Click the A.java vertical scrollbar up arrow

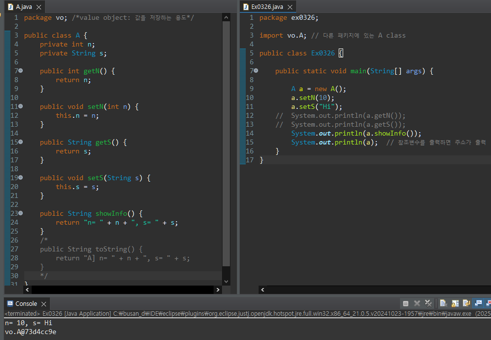226,17
